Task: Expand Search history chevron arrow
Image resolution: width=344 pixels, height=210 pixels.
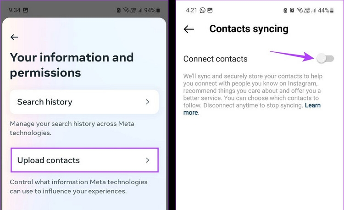Action: [x=147, y=102]
